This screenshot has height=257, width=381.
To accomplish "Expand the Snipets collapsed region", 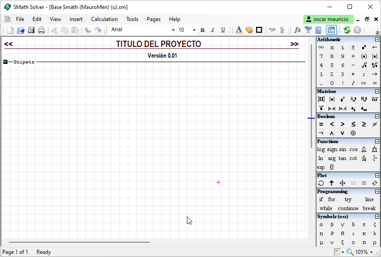I will 5,62.
